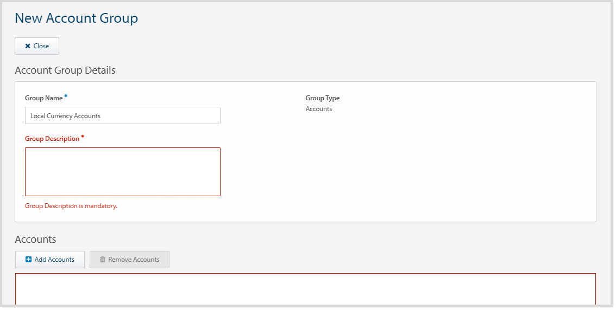
Task: Click the New Account Group page title
Action: [x=76, y=18]
